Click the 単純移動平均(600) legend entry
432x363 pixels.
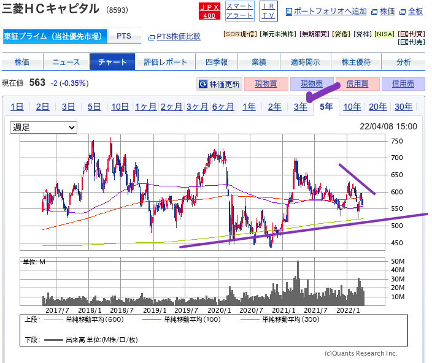point(84,319)
